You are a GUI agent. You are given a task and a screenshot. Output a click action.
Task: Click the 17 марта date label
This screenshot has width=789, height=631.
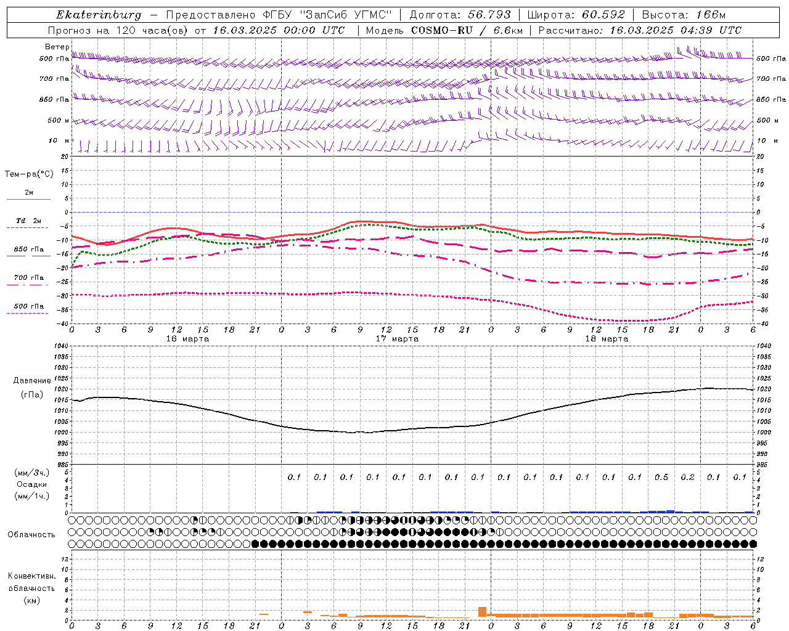[397, 339]
